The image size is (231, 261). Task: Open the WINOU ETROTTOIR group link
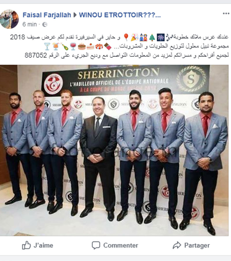120,15
